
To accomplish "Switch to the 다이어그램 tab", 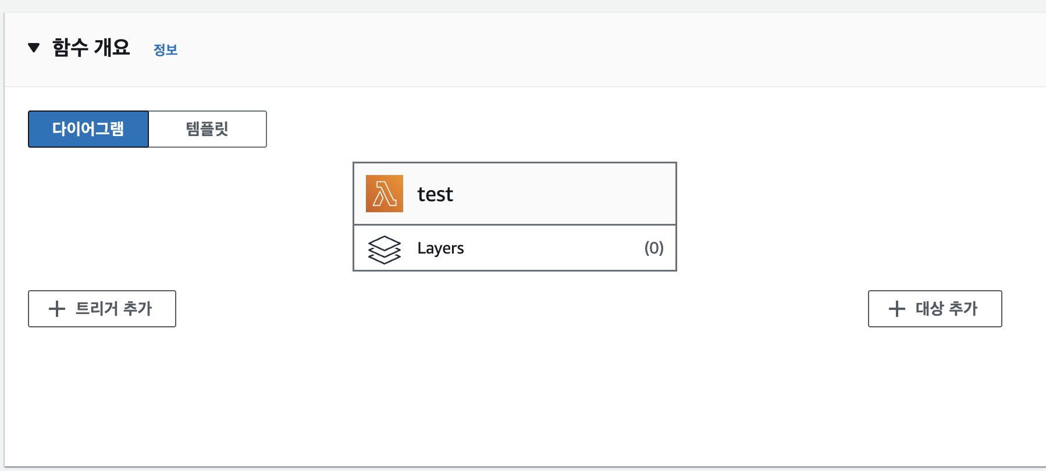I will tap(88, 129).
